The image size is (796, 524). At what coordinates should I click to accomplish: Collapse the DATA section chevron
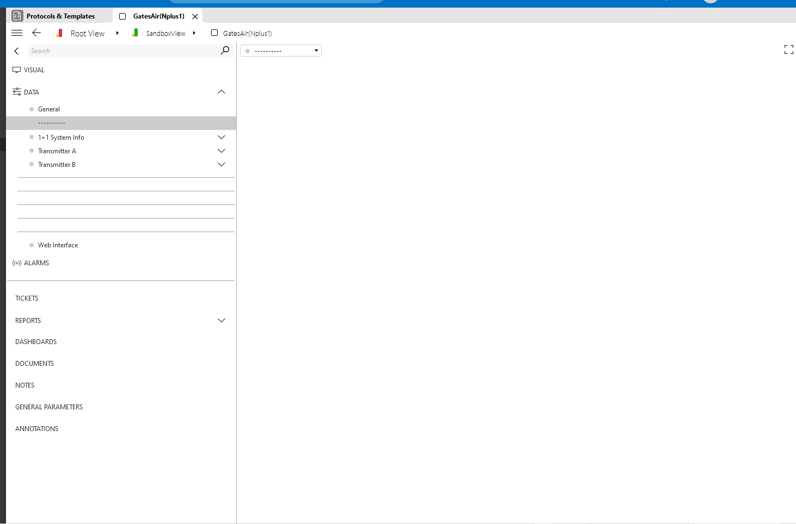click(x=221, y=92)
